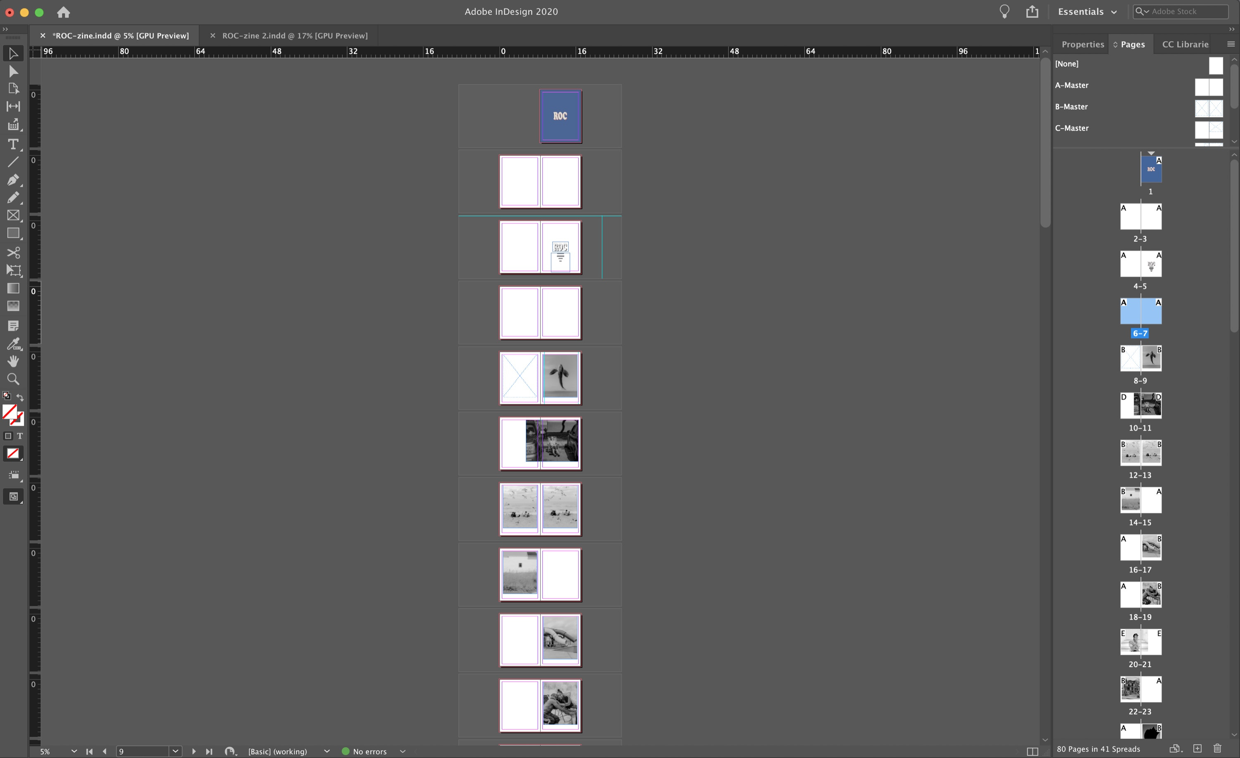Click the Fill color swatch
The height and width of the screenshot is (758, 1240).
pos(10,412)
